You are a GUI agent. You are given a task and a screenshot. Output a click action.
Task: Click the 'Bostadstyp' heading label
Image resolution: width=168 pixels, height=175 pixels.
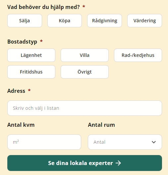(22, 42)
